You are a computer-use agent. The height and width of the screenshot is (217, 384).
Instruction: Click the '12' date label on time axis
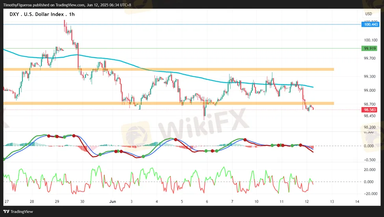pyautogui.click(x=306, y=201)
